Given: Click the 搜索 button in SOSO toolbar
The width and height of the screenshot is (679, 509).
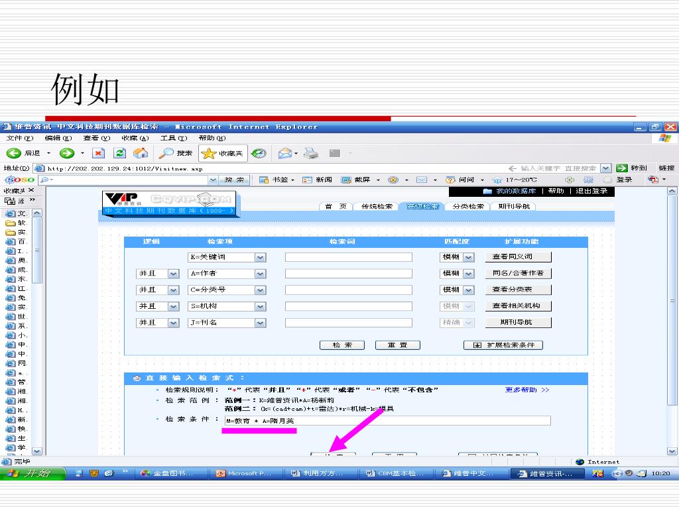Looking at the screenshot, I should 234,180.
